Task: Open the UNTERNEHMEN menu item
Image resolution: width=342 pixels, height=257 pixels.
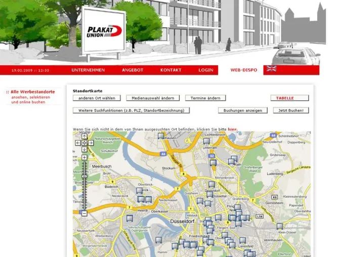Action: click(88, 70)
